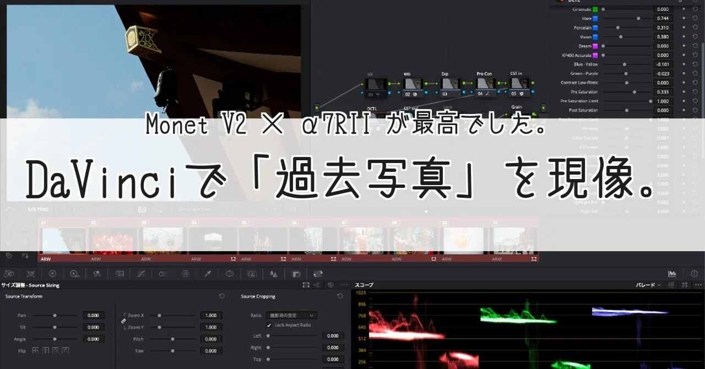Select clip thumbnail 02 in clip strip
Viewport: 705px width, 369px height.
[113, 240]
